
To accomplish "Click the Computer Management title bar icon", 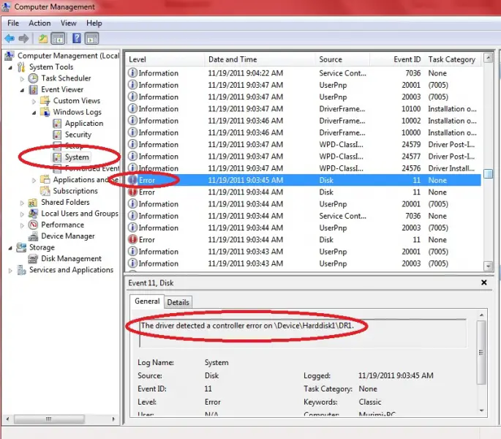I will coord(6,7).
